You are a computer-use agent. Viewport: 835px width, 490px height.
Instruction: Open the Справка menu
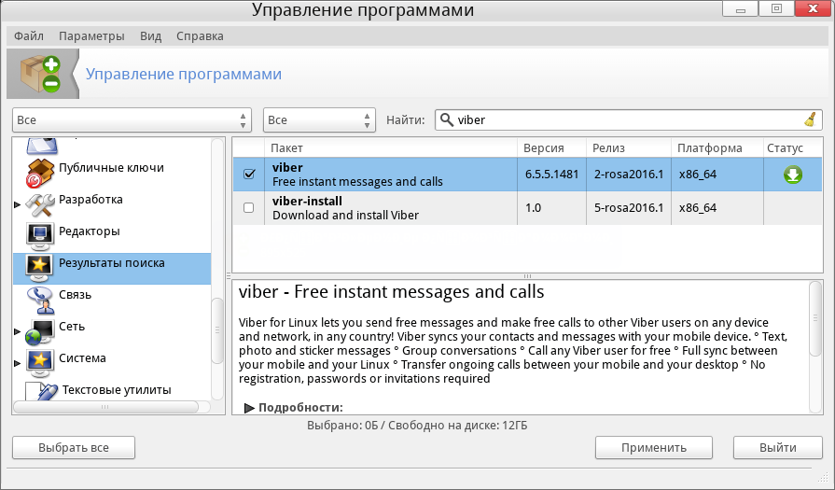200,36
